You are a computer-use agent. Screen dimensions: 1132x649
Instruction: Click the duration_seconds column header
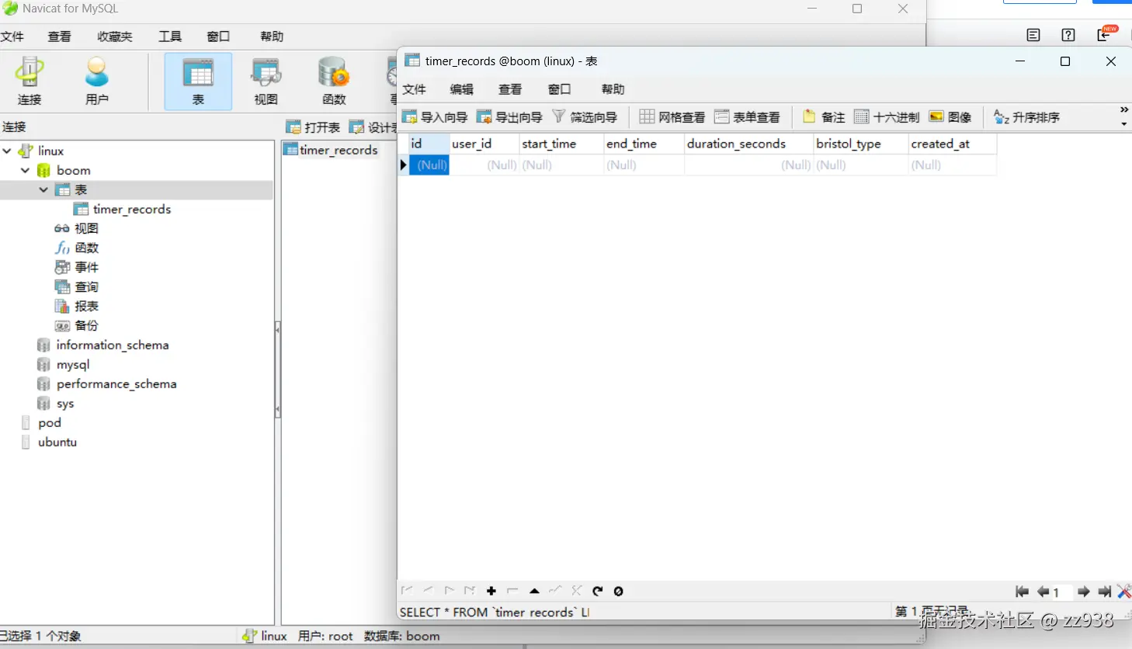click(x=749, y=144)
